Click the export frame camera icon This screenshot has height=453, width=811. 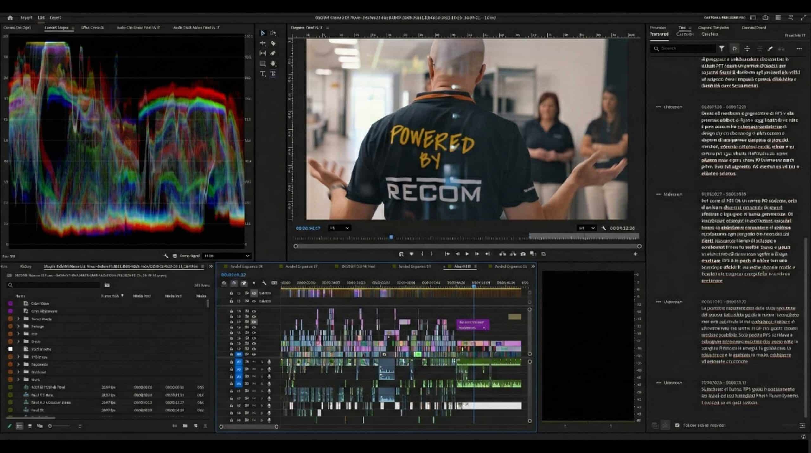coord(523,254)
